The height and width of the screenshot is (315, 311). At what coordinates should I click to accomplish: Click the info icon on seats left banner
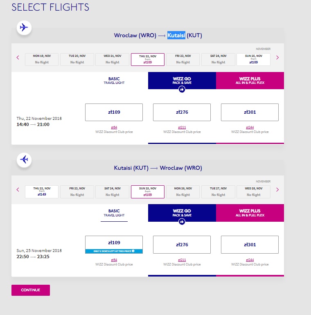(x=133, y=251)
